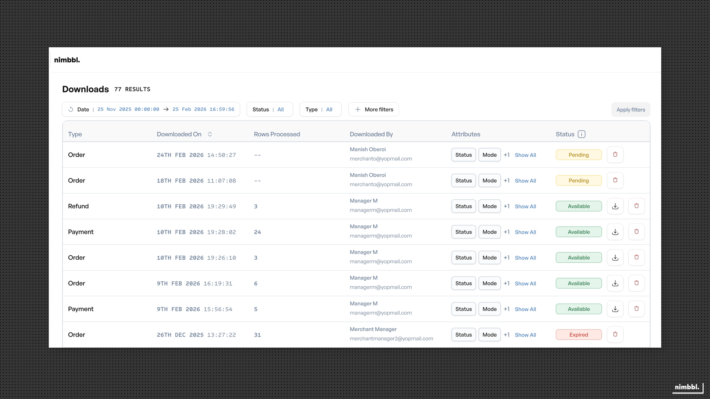Click the plus icon inside More filters
Screen dimensions: 710x399
coord(358,109)
